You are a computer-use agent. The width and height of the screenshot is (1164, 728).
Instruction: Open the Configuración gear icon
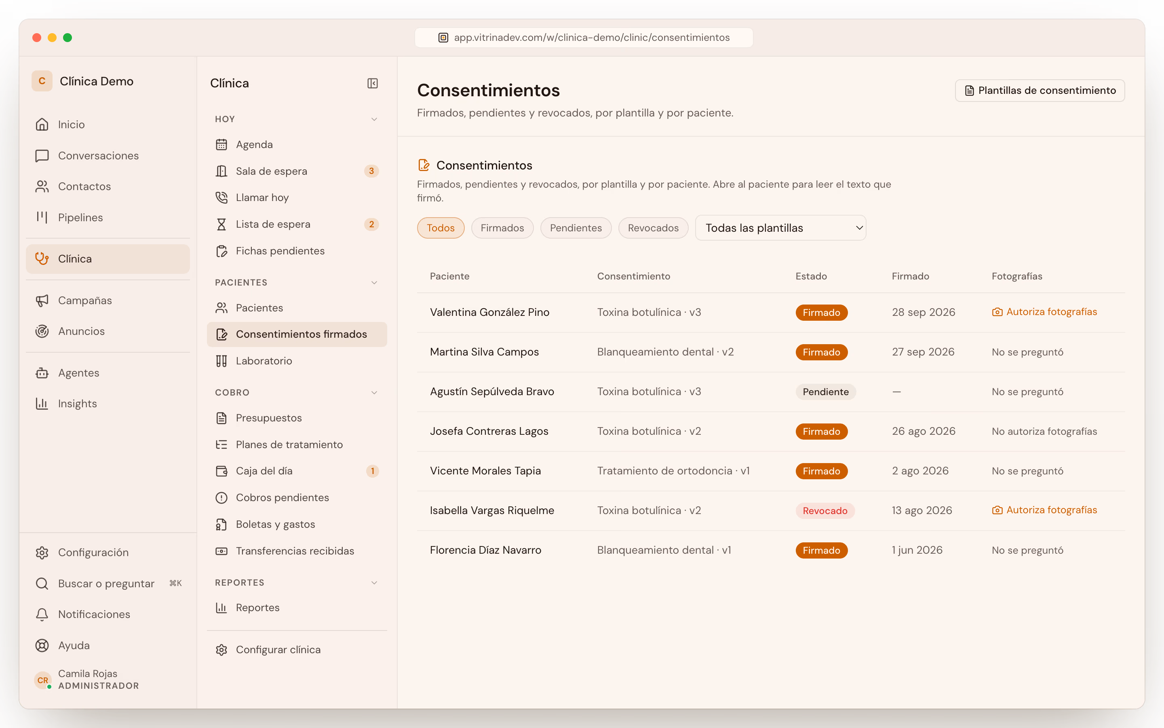[42, 552]
